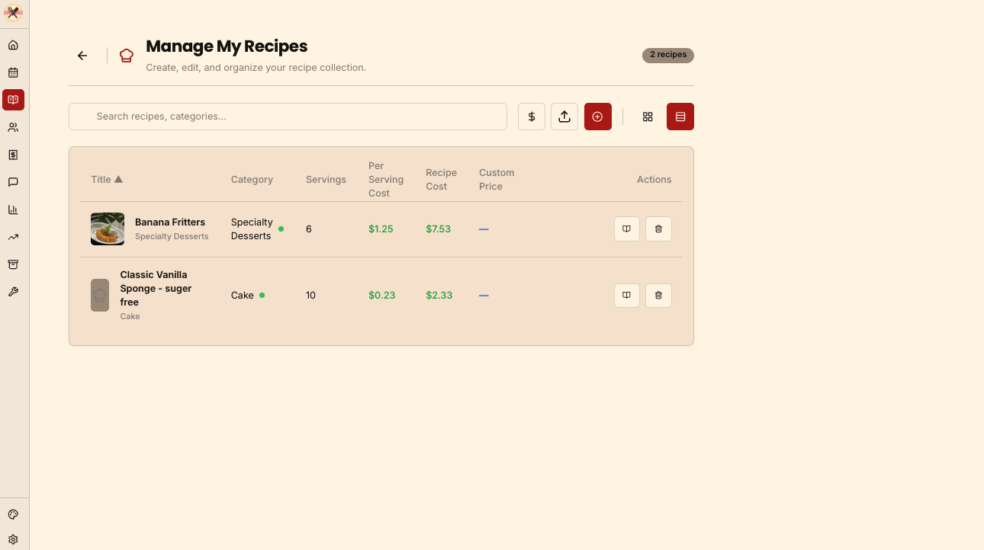The image size is (984, 550).
Task: Open messages via the chat bubble icon
Action: pyautogui.click(x=13, y=182)
